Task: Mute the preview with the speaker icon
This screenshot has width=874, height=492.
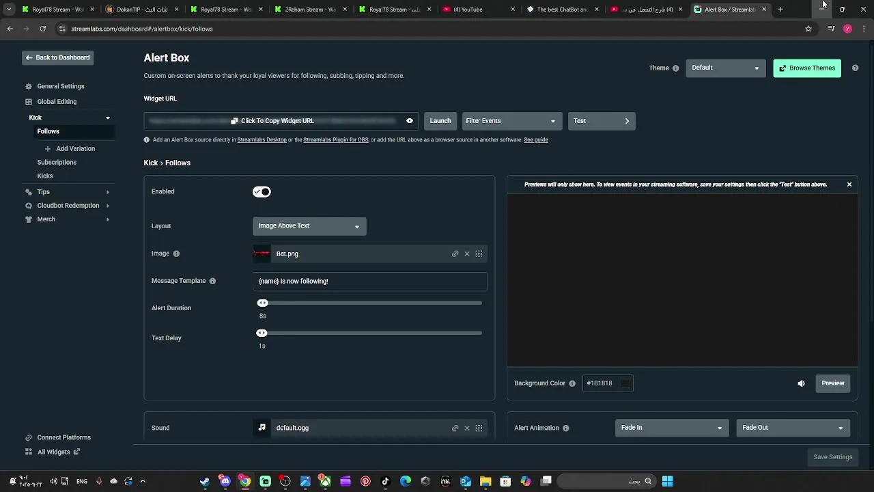Action: click(802, 383)
